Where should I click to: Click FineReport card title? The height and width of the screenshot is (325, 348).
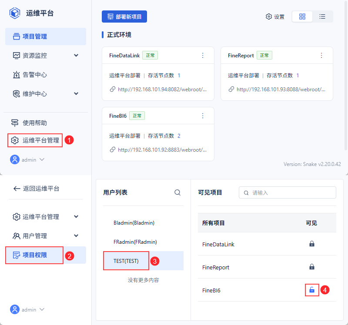point(241,56)
